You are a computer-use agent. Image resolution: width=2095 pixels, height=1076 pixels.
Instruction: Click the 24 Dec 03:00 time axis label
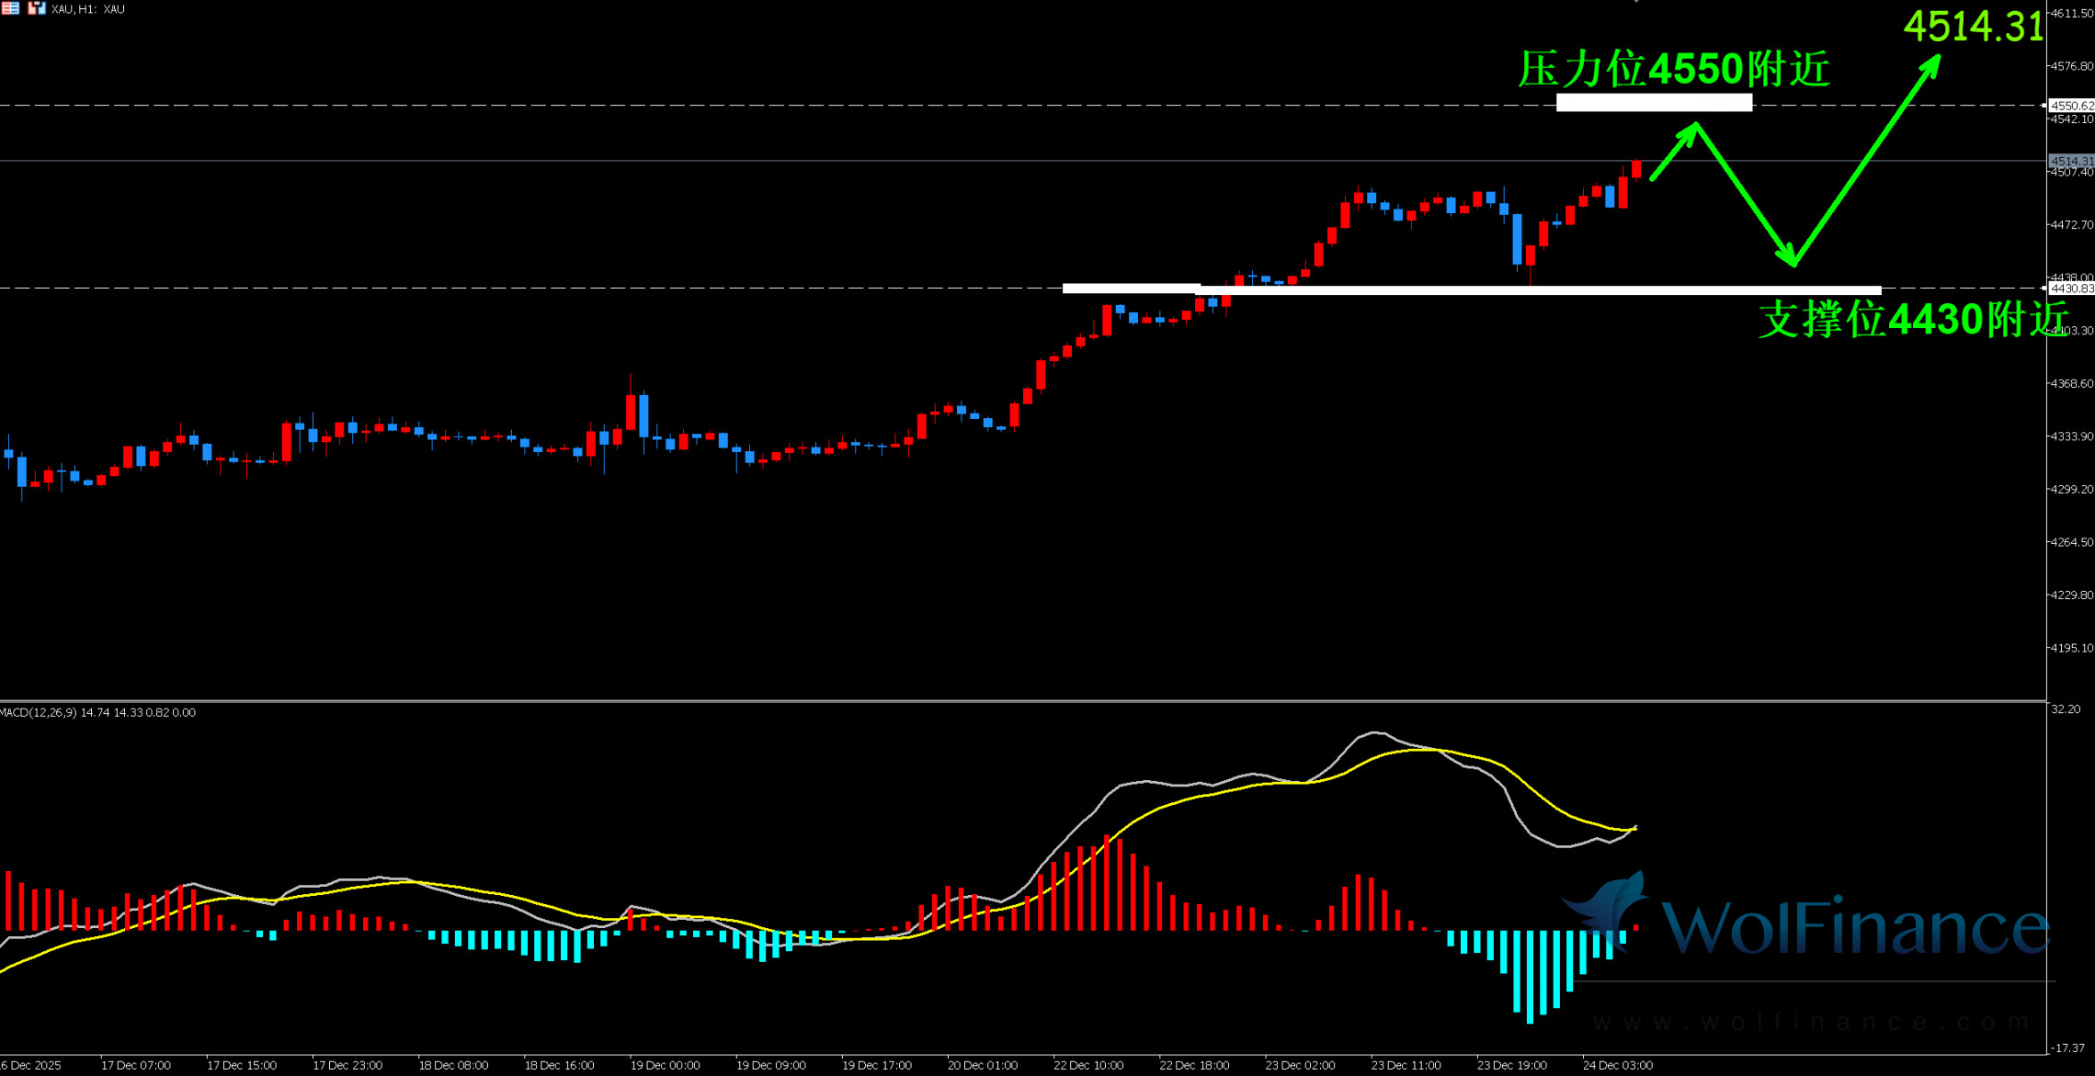pyautogui.click(x=1617, y=1065)
